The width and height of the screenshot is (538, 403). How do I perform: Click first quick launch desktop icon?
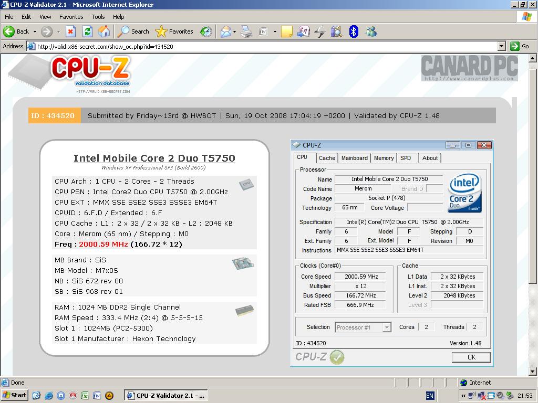(36, 396)
